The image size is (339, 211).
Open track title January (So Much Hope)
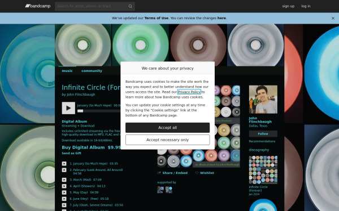90,164
